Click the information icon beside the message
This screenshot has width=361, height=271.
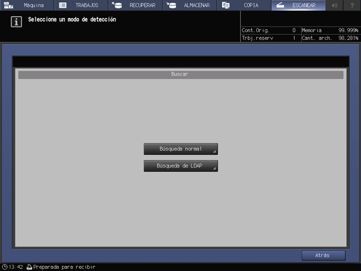(16, 22)
